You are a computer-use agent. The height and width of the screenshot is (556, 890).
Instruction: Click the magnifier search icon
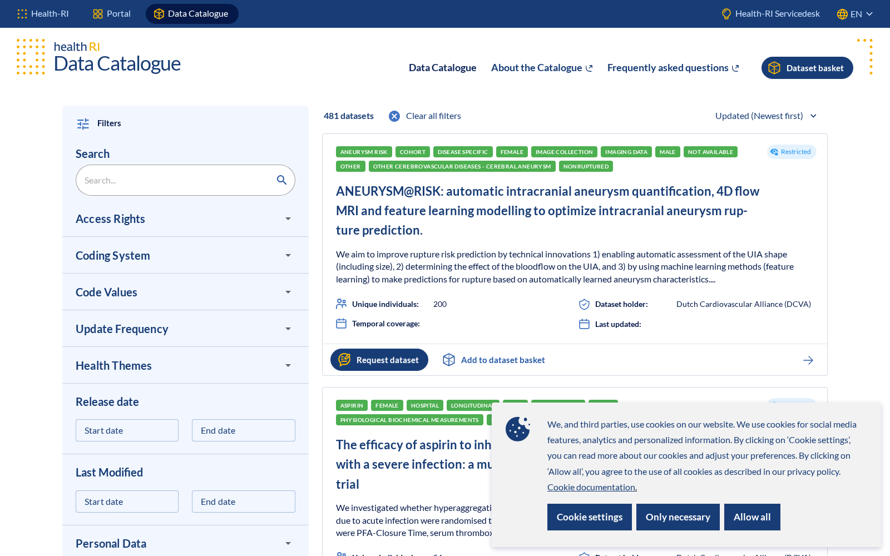tap(281, 180)
